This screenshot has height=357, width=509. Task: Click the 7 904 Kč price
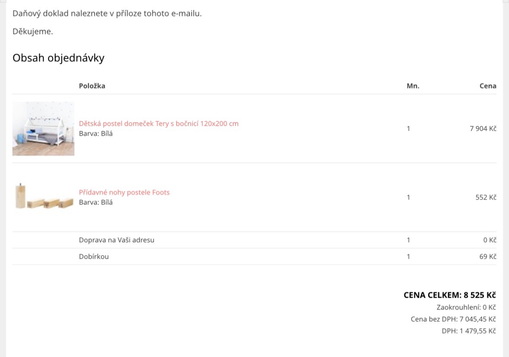point(483,129)
